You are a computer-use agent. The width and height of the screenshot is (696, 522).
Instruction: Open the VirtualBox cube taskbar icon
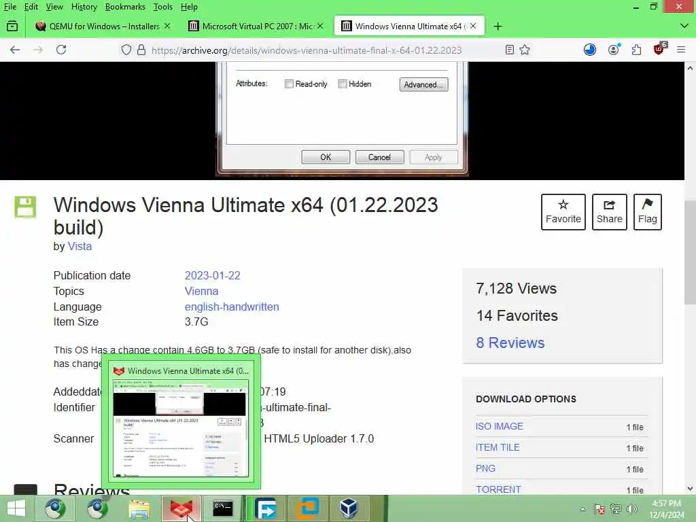(349, 508)
